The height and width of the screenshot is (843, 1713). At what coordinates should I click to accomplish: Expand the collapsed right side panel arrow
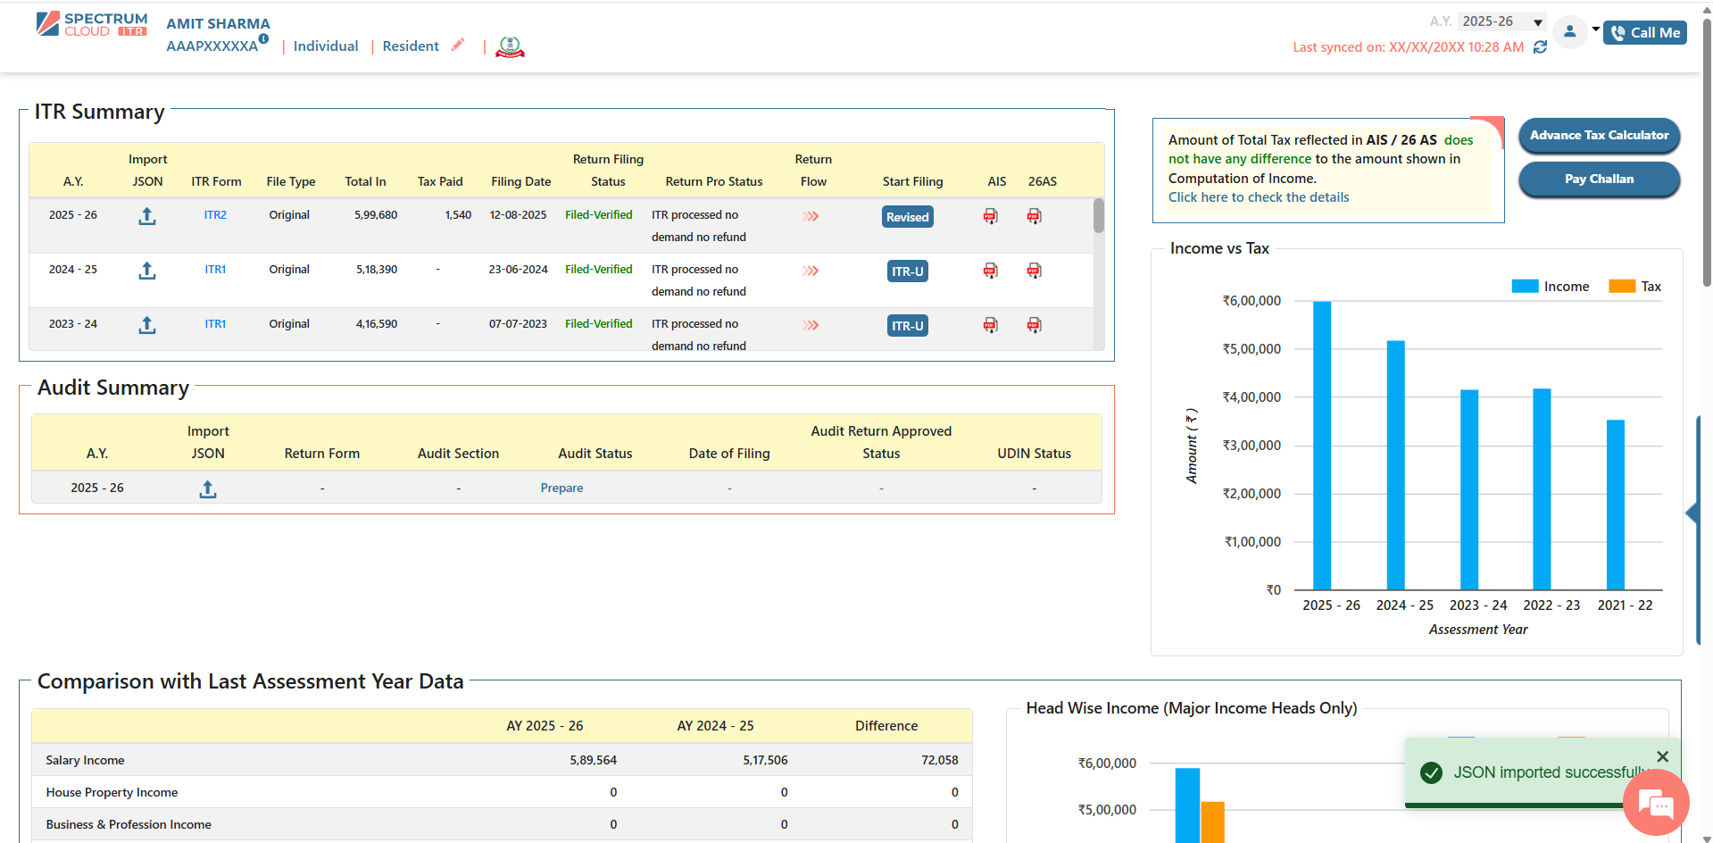[x=1691, y=513]
